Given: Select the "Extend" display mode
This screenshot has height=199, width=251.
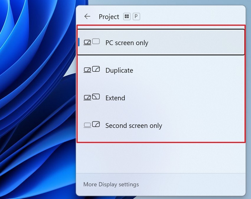Looking at the screenshot, I should 115,98.
